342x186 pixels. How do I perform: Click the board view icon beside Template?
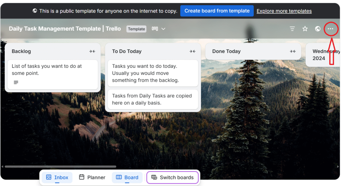pos(155,29)
